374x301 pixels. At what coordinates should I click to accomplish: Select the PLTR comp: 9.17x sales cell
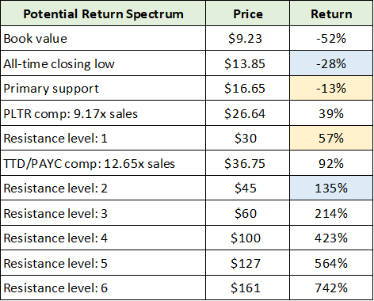[x=103, y=113]
